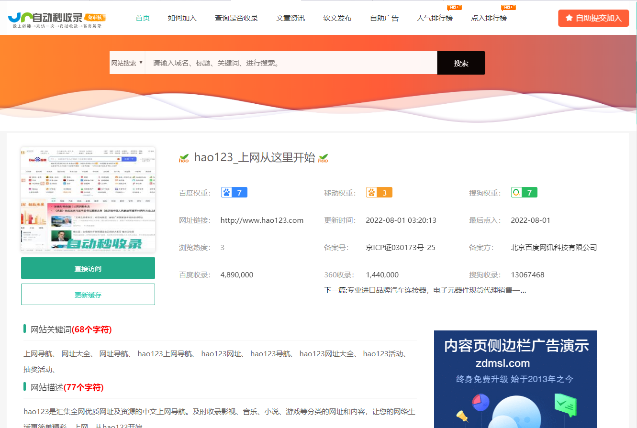Open the 自助广告 nav item
The width and height of the screenshot is (637, 428).
click(x=384, y=18)
